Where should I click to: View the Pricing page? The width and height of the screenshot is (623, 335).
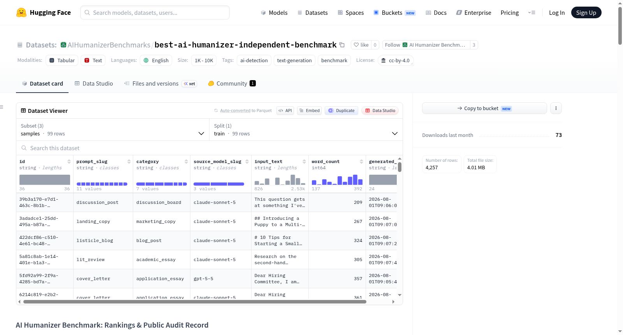(510, 12)
